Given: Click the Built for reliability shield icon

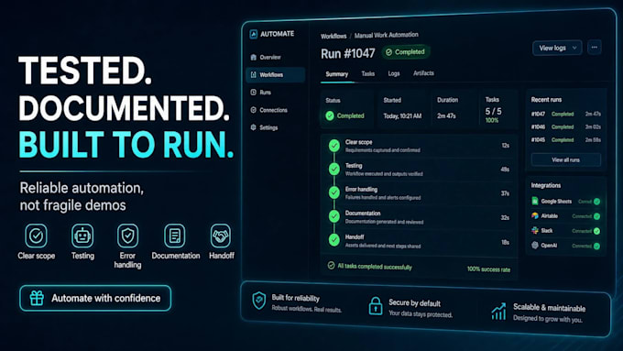Looking at the screenshot, I should tap(259, 301).
